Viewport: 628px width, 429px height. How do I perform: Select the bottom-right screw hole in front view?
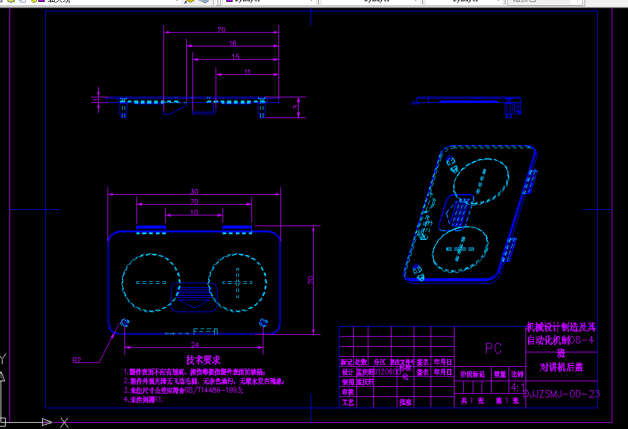click(263, 322)
